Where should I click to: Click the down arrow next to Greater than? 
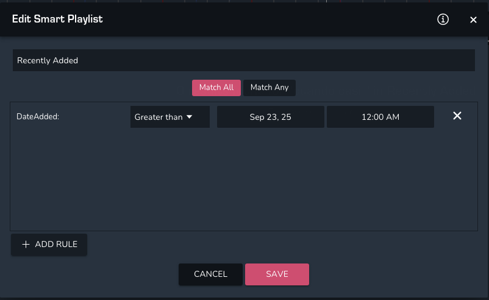[x=189, y=117]
